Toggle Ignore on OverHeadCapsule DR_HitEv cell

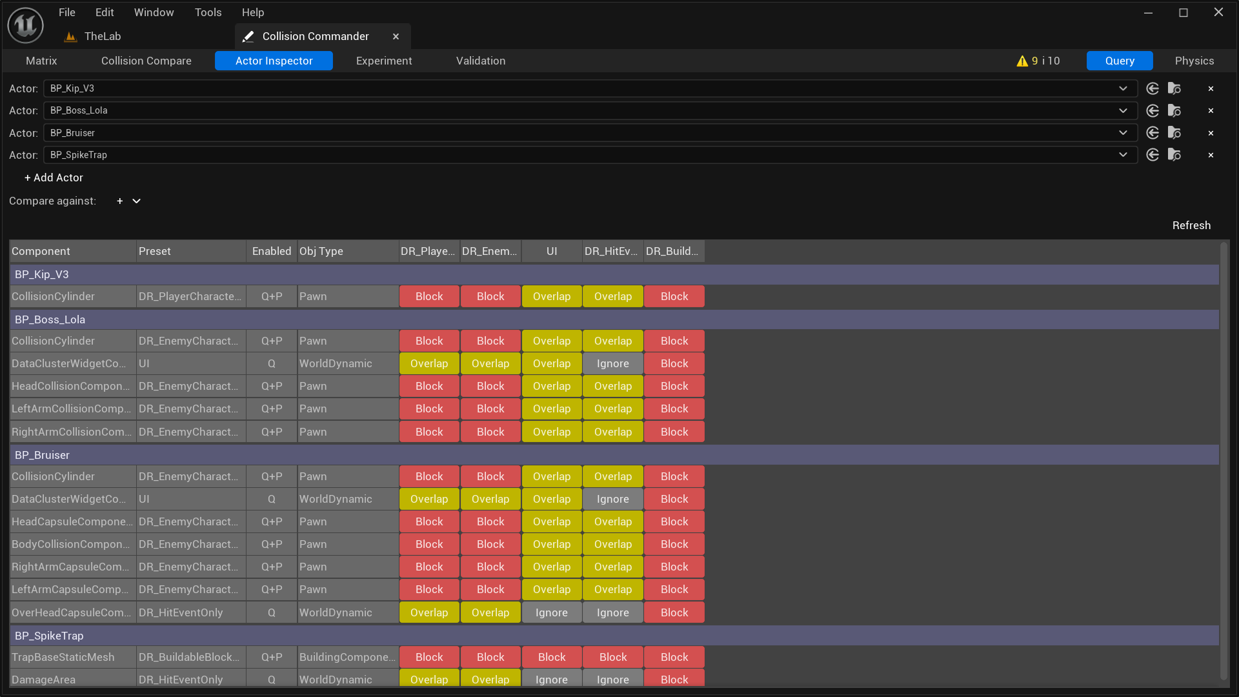(612, 612)
